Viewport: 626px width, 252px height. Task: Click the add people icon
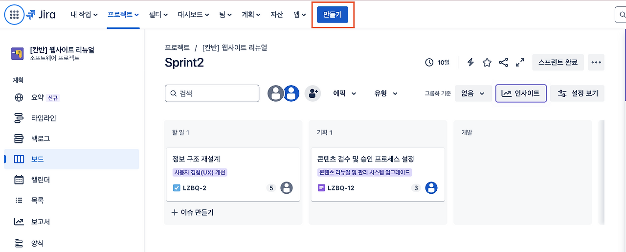pos(313,93)
